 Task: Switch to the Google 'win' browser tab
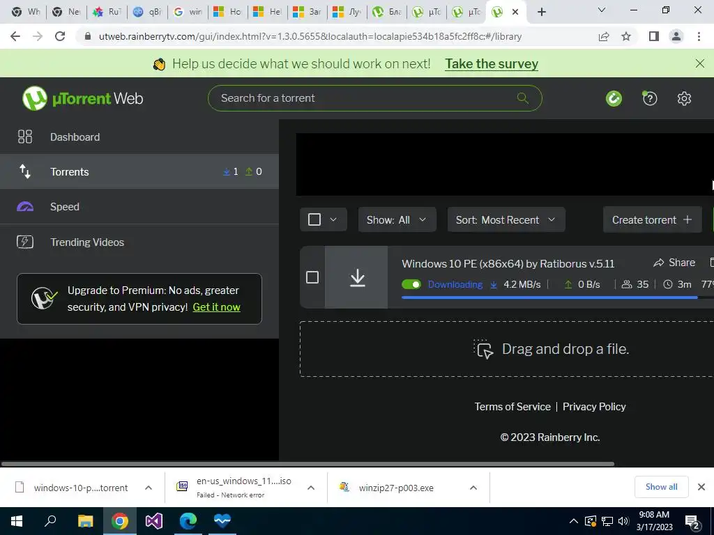(x=188, y=12)
